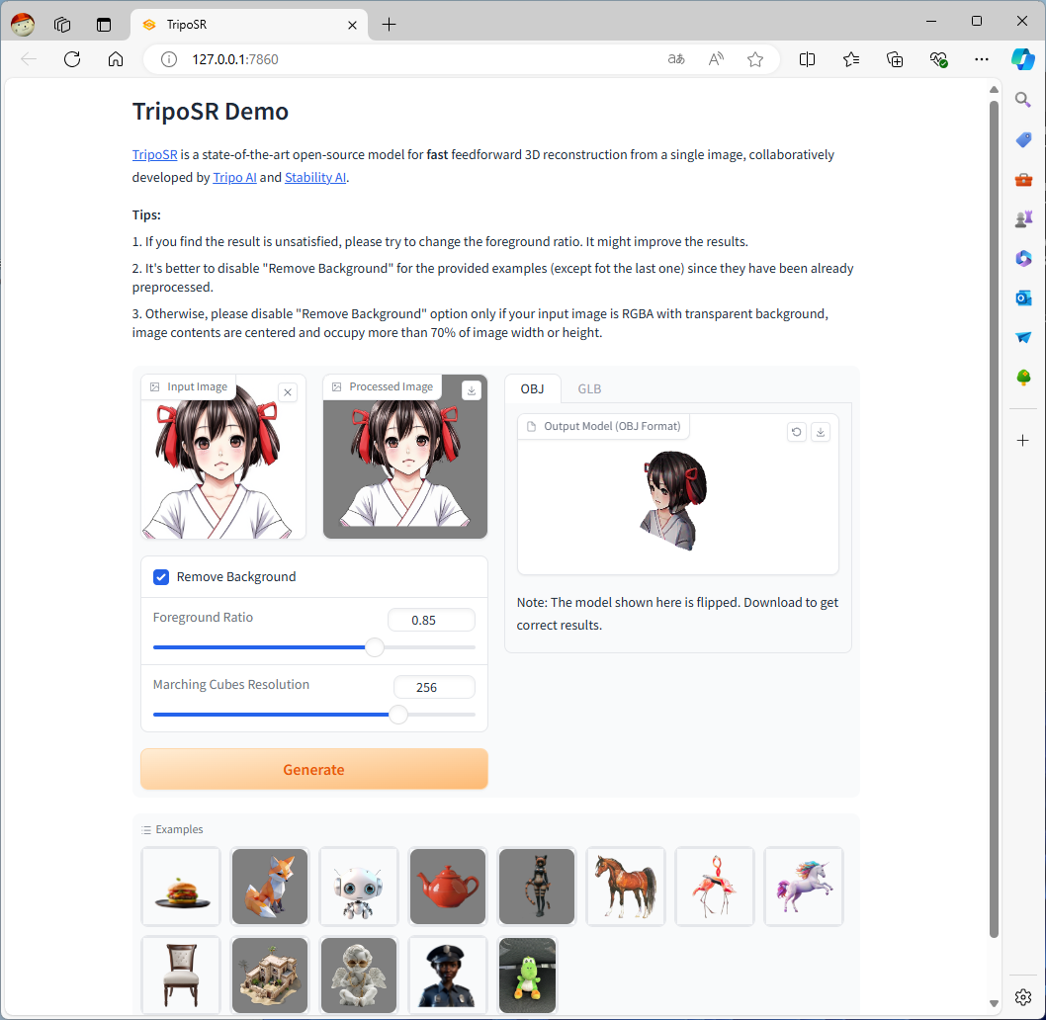Open the Favorites list
Viewport: 1046px width, 1020px height.
pos(851,59)
